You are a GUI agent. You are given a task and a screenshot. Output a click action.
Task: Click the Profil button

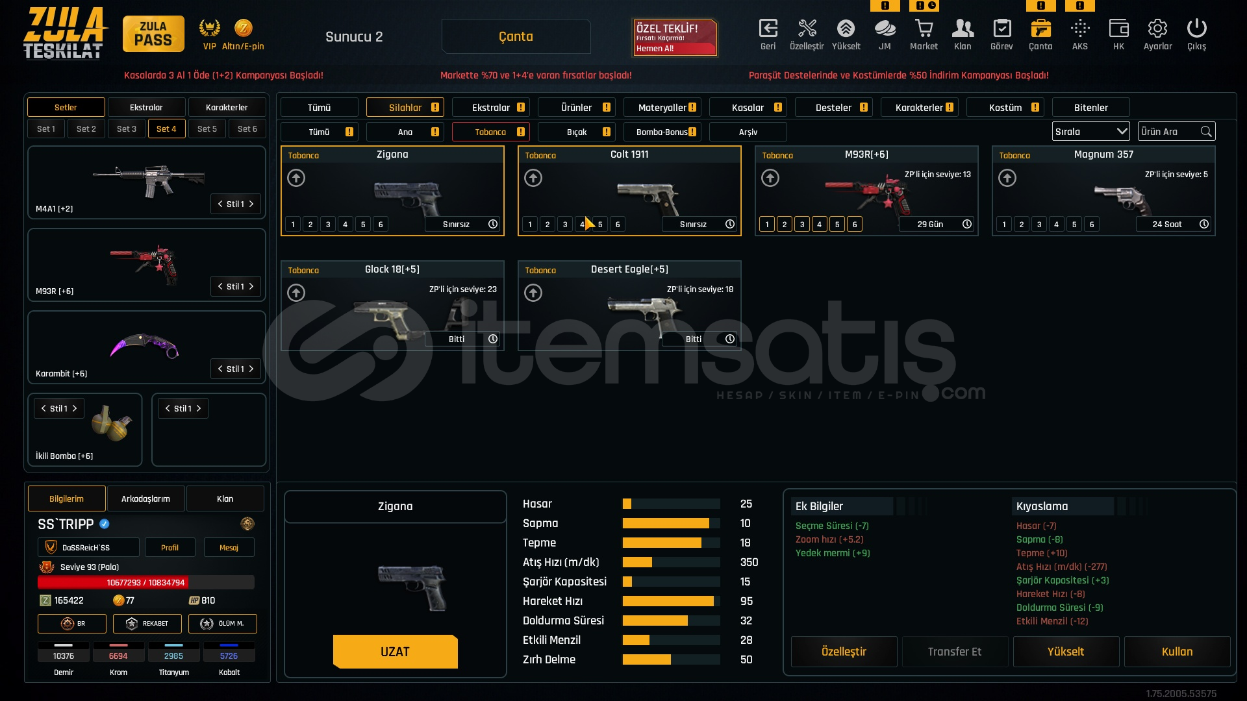point(170,548)
